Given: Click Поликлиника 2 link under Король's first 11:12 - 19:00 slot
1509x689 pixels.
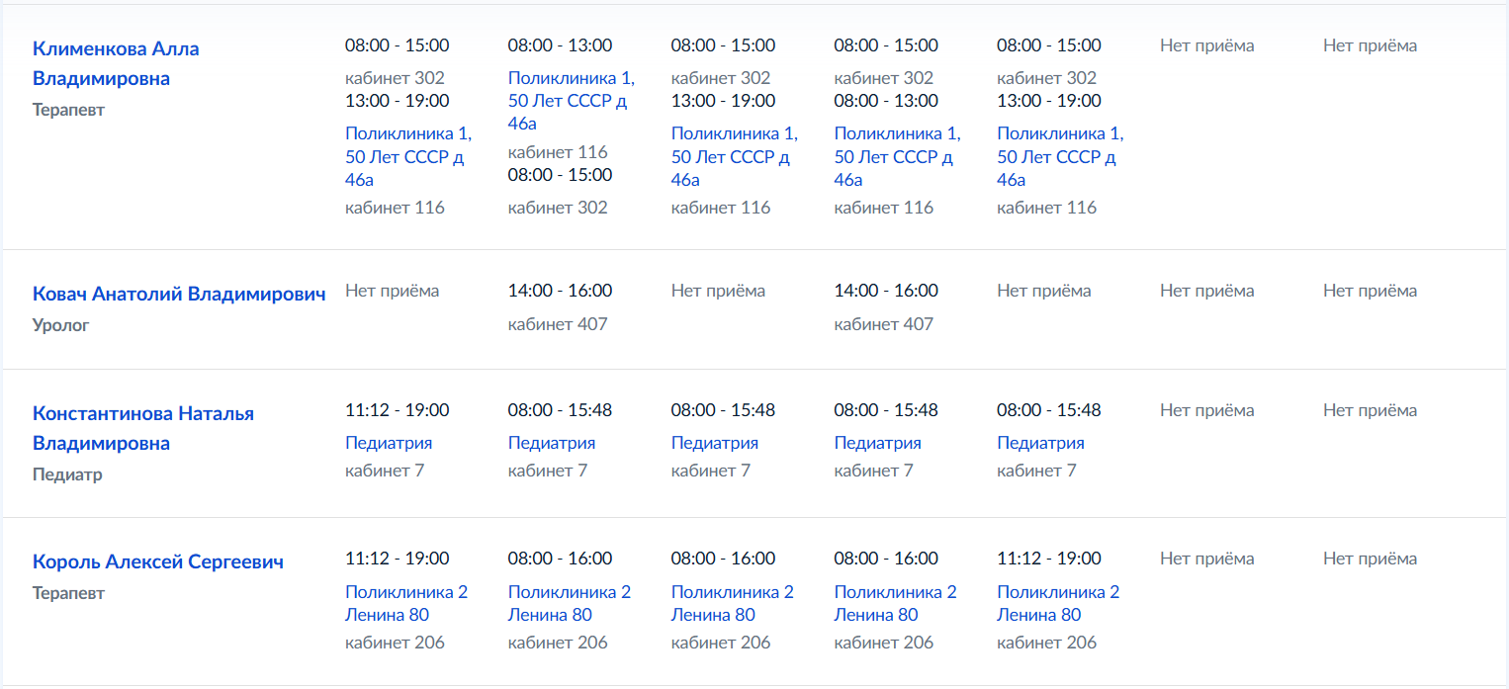Looking at the screenshot, I should pos(406,603).
